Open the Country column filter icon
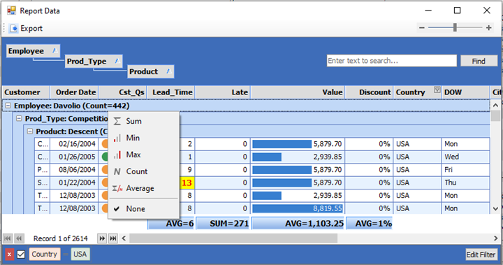The height and width of the screenshot is (265, 503). click(437, 89)
